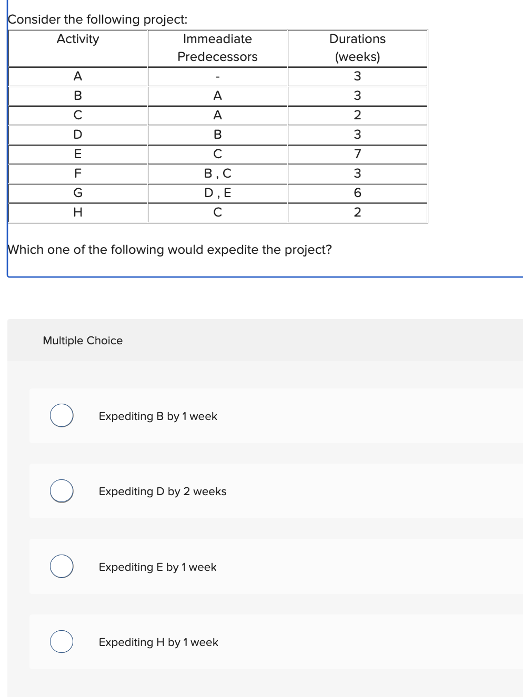Select the table row for activity A
Screen dimensions: 523x697
[78, 76]
